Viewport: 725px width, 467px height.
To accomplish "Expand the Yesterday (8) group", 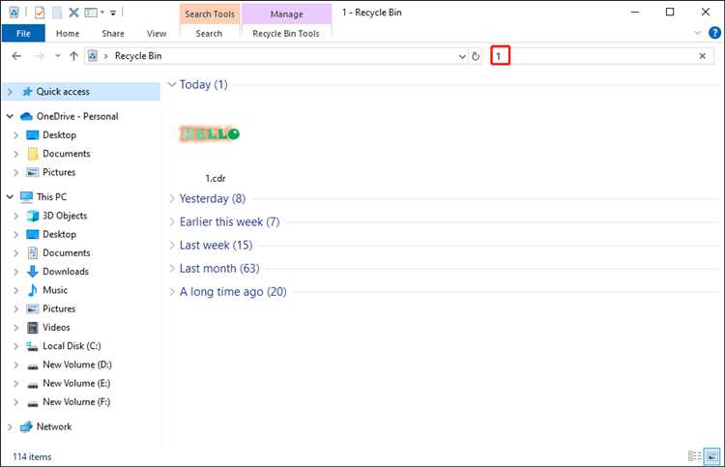I will click(172, 199).
